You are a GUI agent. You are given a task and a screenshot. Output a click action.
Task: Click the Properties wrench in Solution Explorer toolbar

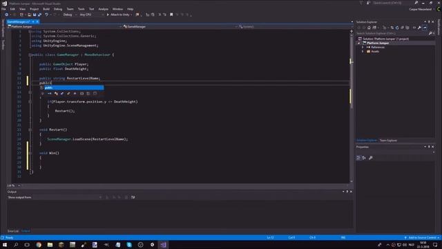pos(419,28)
